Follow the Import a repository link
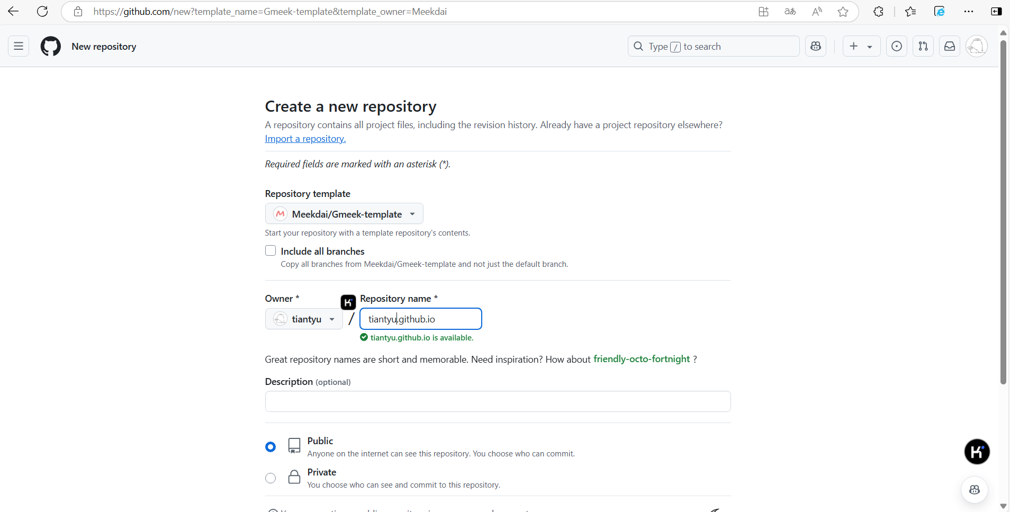This screenshot has height=512, width=1010. (x=305, y=139)
